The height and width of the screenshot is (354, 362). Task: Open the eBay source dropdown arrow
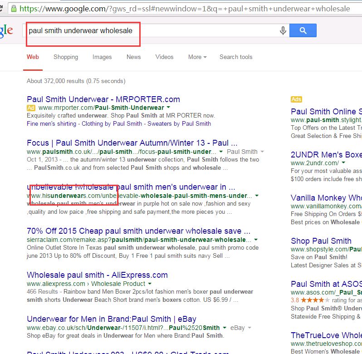pos(249,327)
